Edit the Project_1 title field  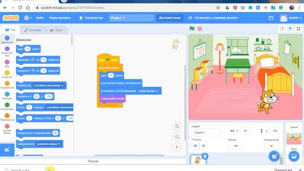tap(132, 18)
